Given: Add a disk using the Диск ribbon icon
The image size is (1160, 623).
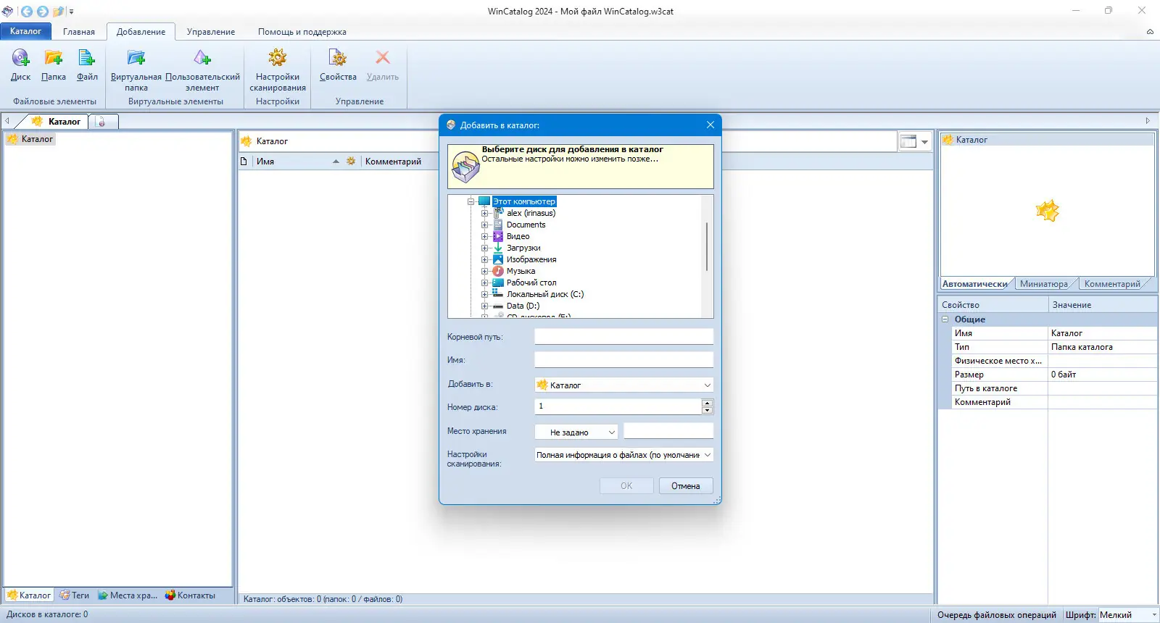Looking at the screenshot, I should tap(20, 65).
